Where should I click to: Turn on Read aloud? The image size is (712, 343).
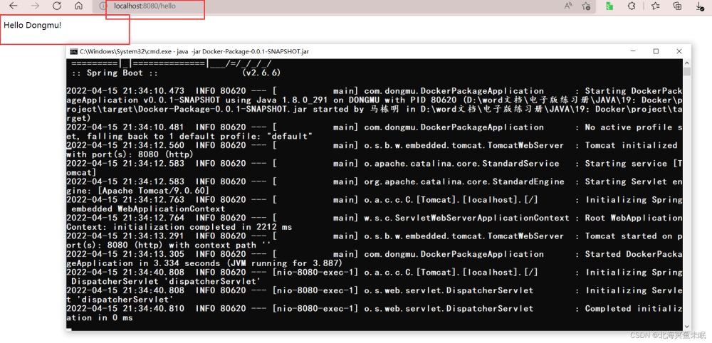pyautogui.click(x=568, y=6)
